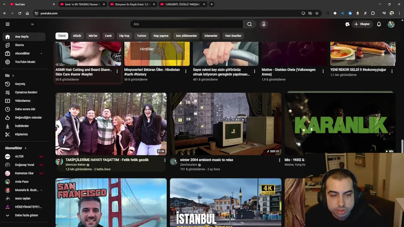
Task: Expand the Abonelikler section heading
Action: click(16, 148)
